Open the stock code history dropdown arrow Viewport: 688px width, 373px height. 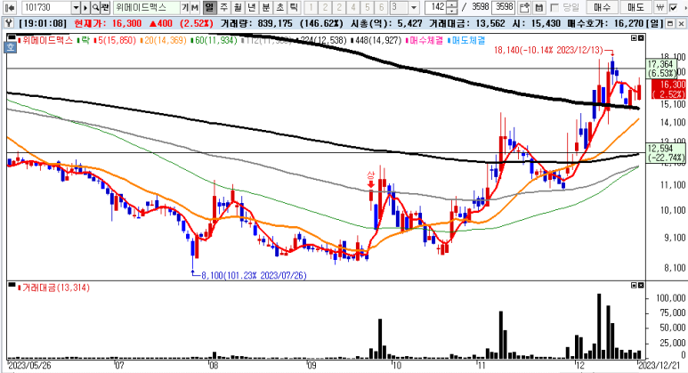(x=76, y=7)
